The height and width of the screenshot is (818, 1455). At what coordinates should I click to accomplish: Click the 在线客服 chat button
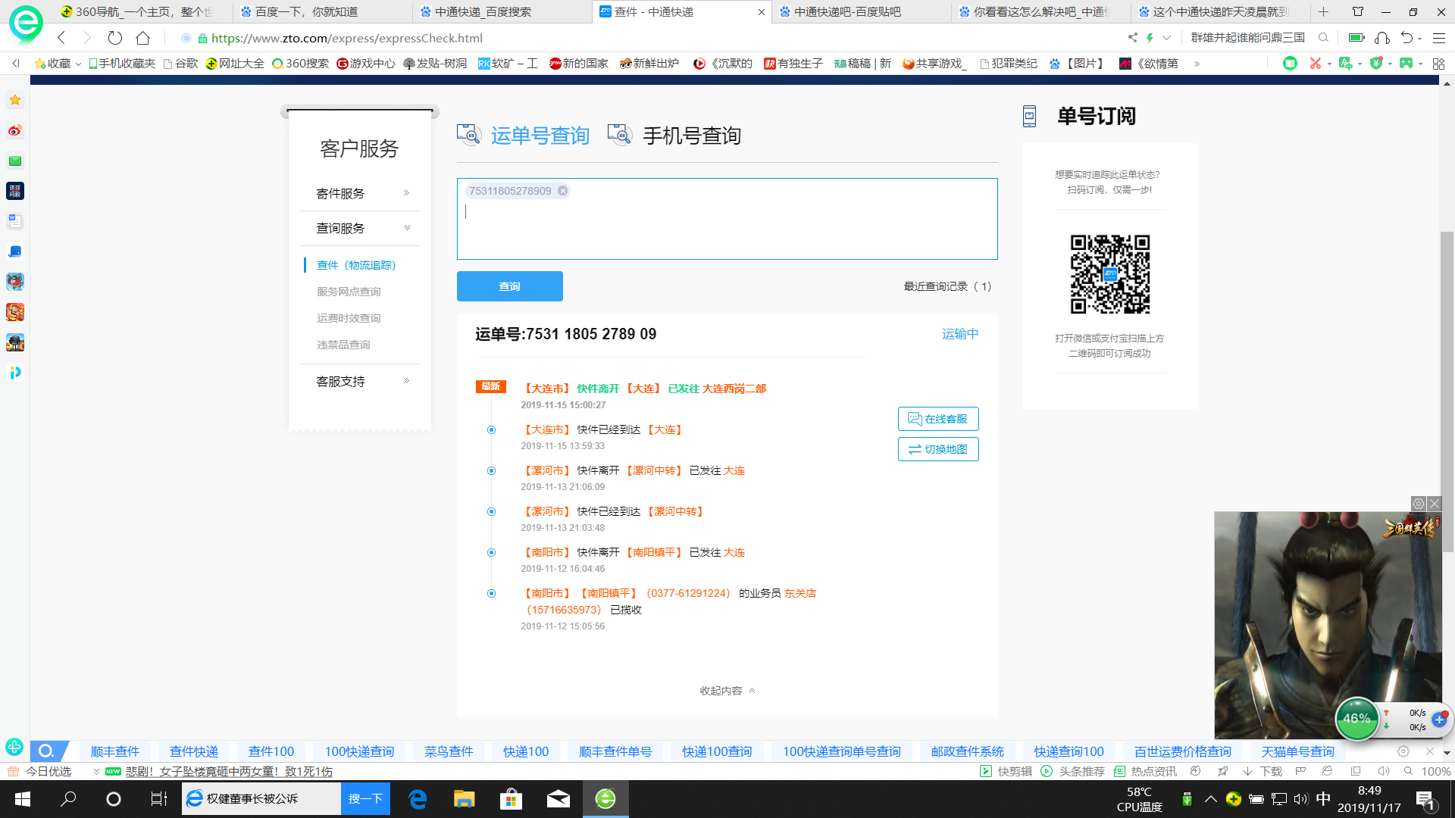938,419
